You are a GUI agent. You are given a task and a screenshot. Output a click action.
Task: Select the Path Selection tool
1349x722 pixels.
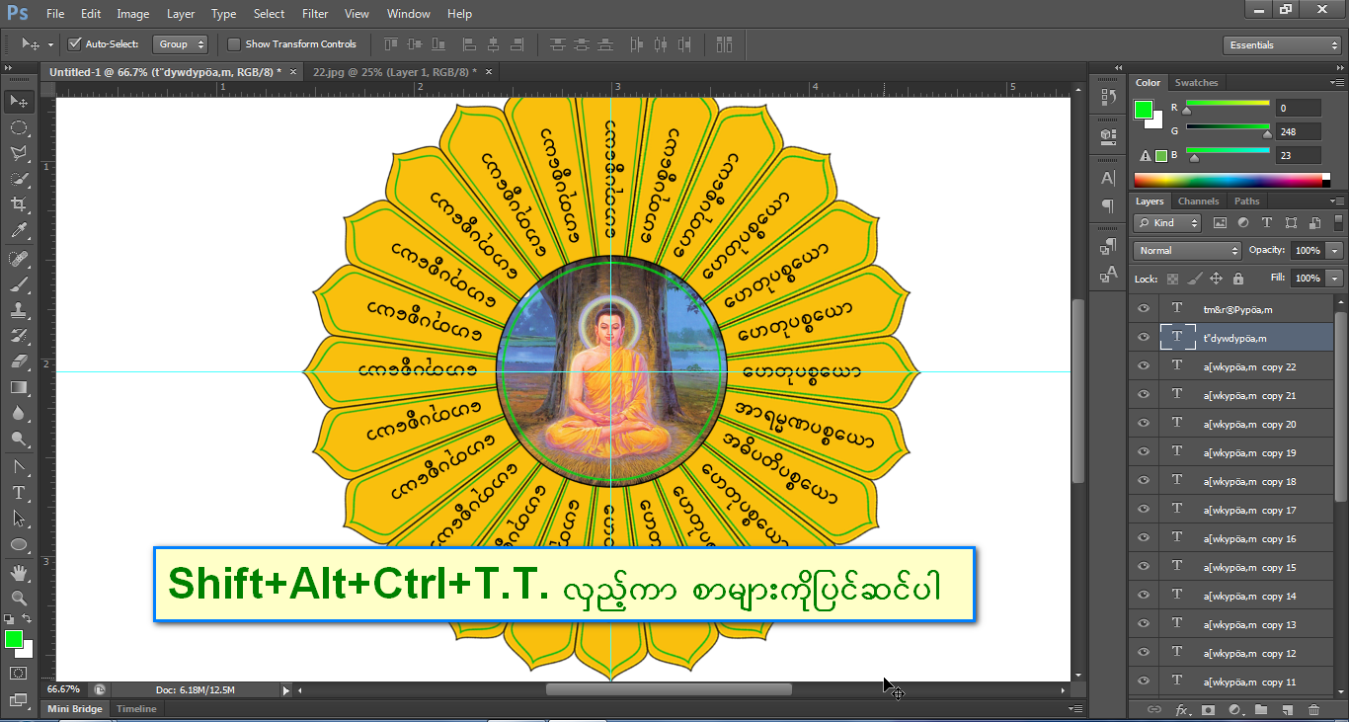point(19,518)
